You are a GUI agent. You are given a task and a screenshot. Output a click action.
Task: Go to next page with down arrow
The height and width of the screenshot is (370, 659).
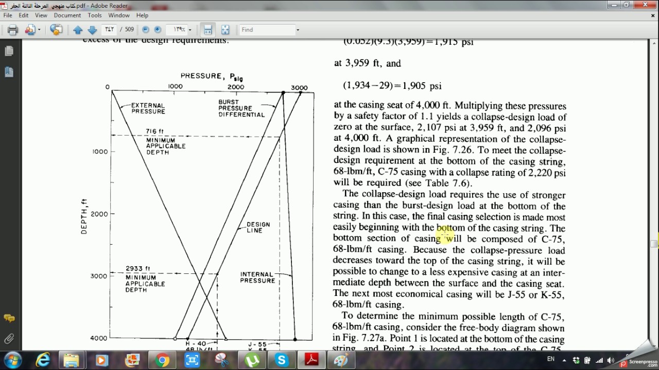(92, 30)
